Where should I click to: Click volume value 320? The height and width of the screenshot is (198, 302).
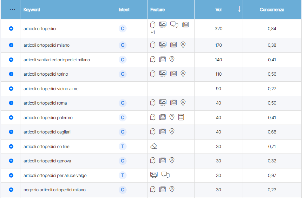coord(218,29)
